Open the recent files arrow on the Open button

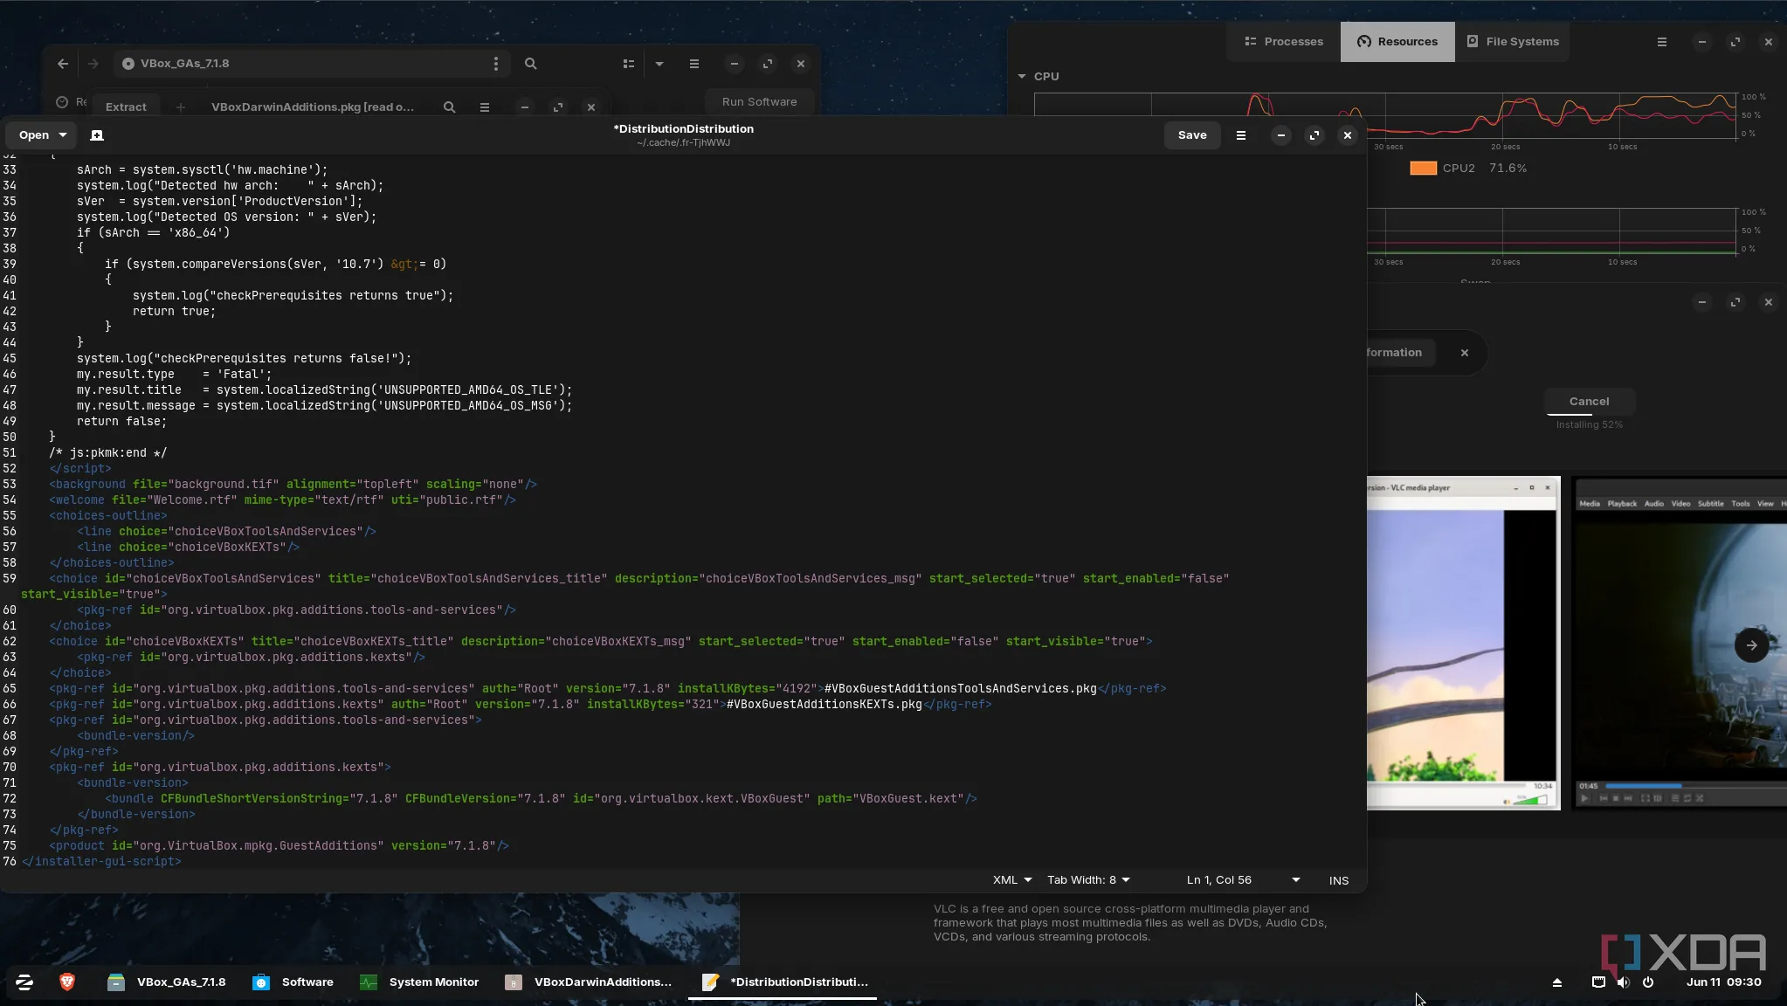(x=63, y=135)
